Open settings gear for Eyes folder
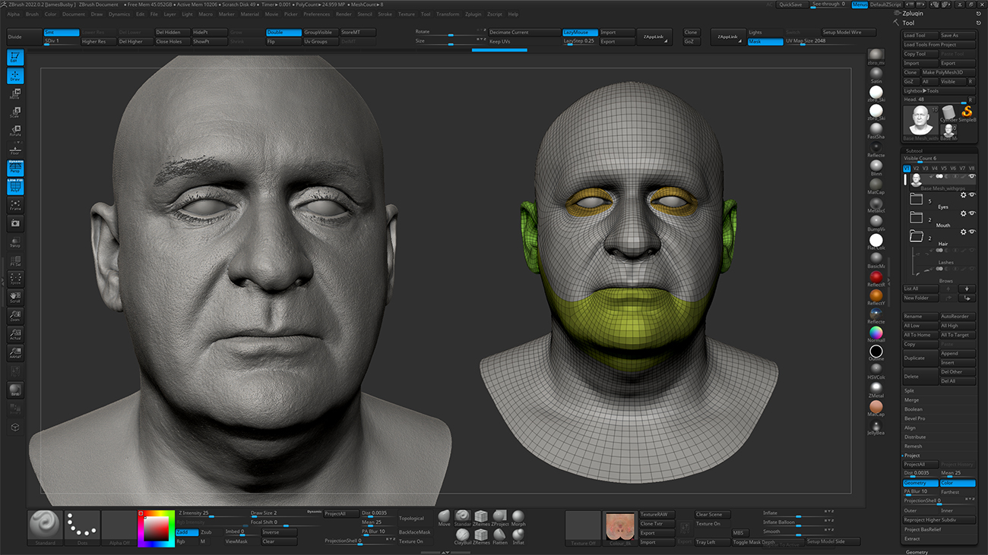Viewport: 988px width, 555px height. [964, 195]
